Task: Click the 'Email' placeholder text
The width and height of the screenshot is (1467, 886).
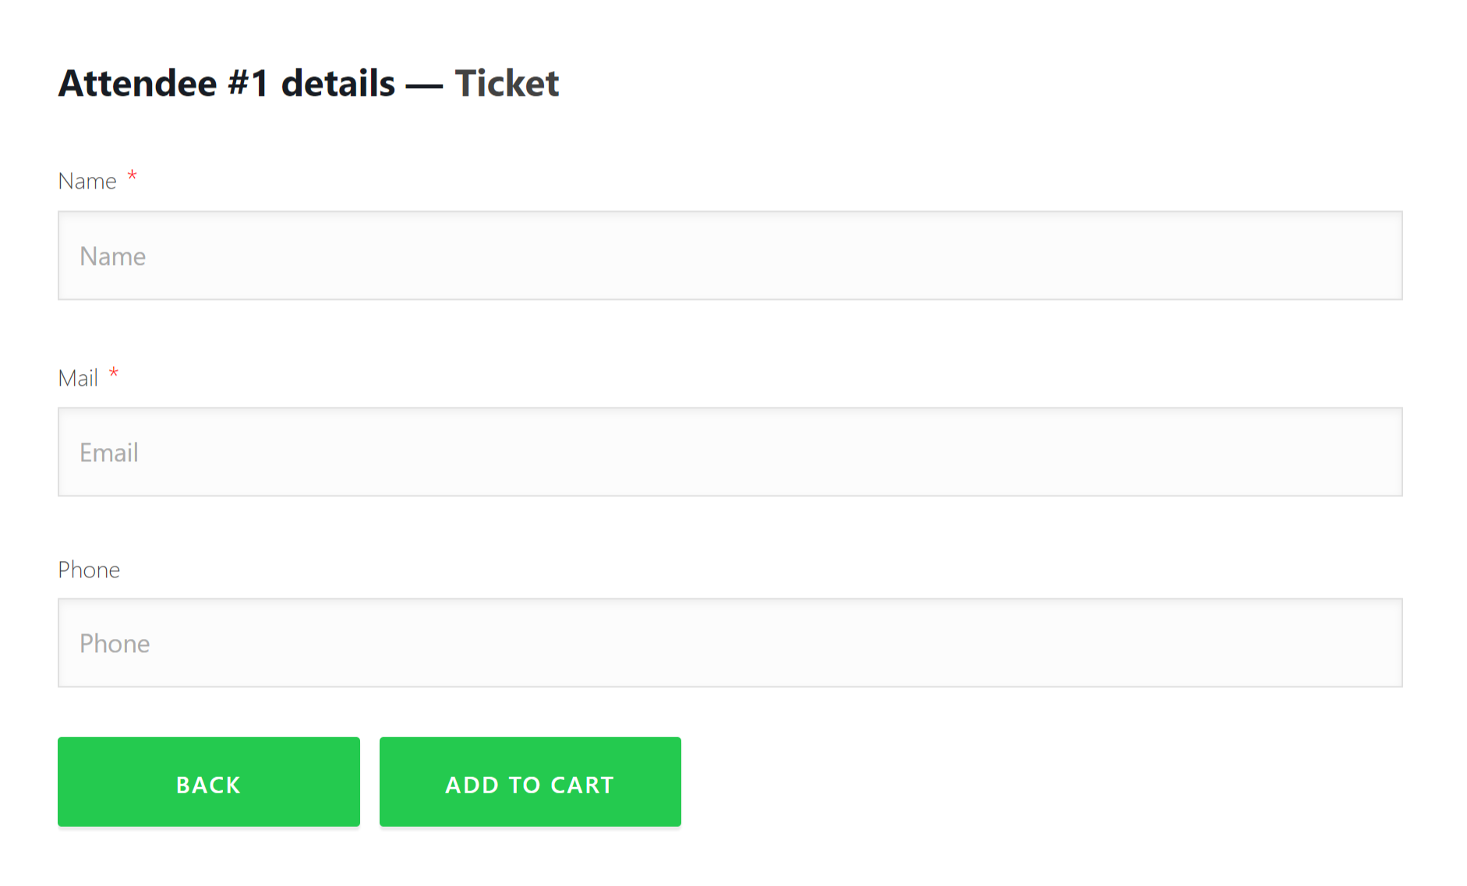Action: pos(109,453)
